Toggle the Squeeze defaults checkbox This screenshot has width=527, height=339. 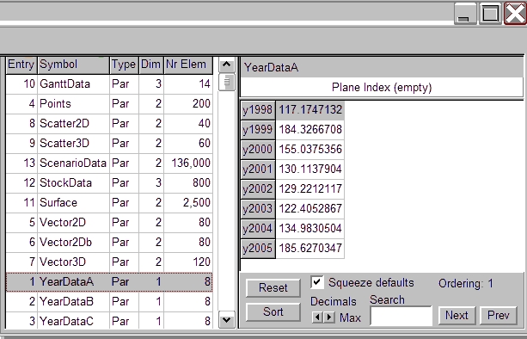click(x=317, y=282)
